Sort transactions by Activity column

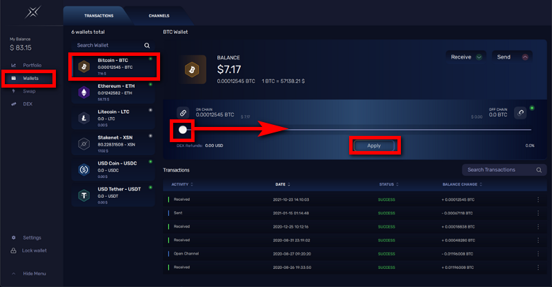[182, 184]
